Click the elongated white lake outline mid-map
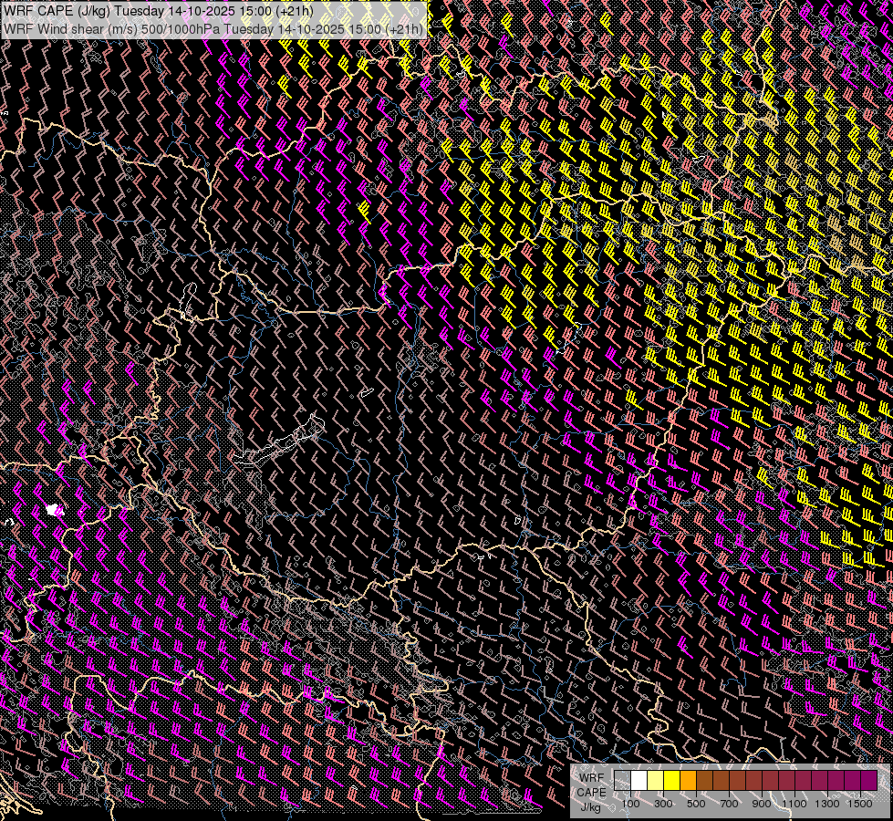Screen dimensions: 893x821 (278, 446)
